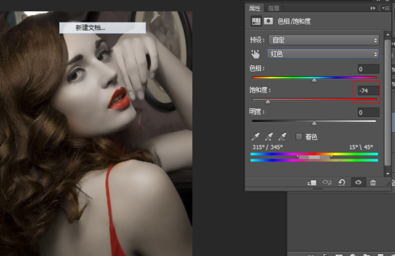Switch to the 信息 tab

[x=274, y=8]
